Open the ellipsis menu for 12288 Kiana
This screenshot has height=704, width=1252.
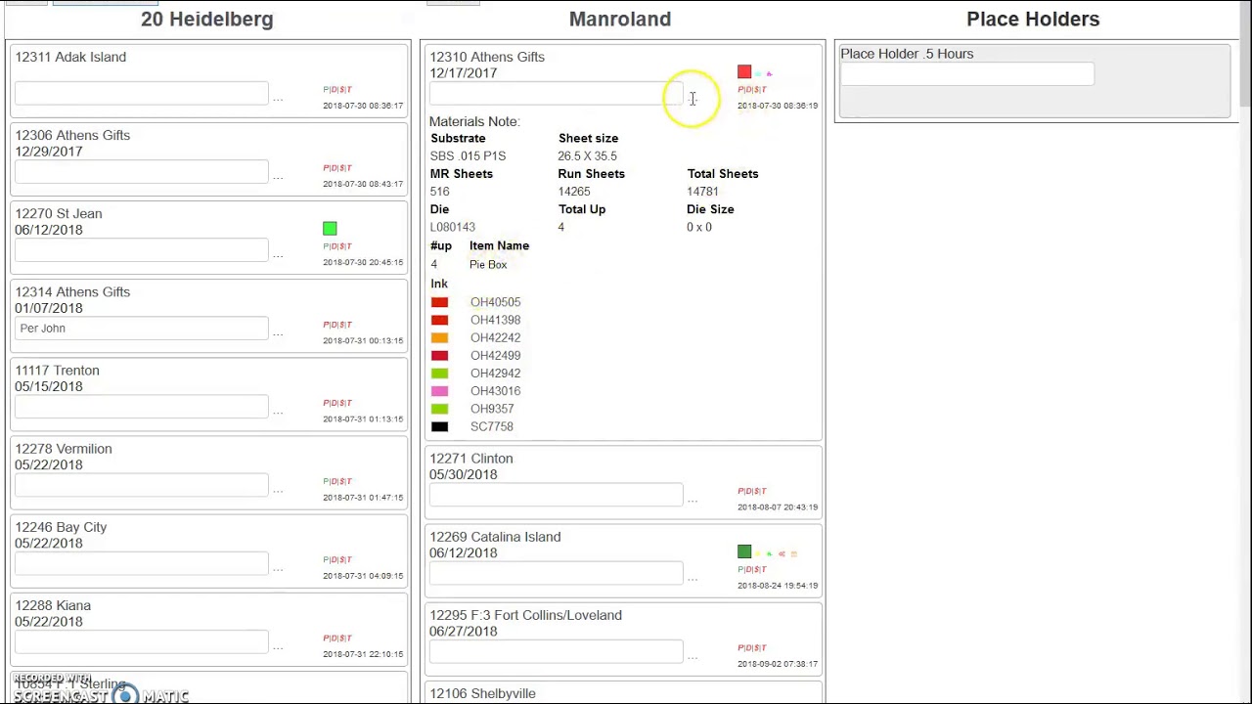click(278, 646)
